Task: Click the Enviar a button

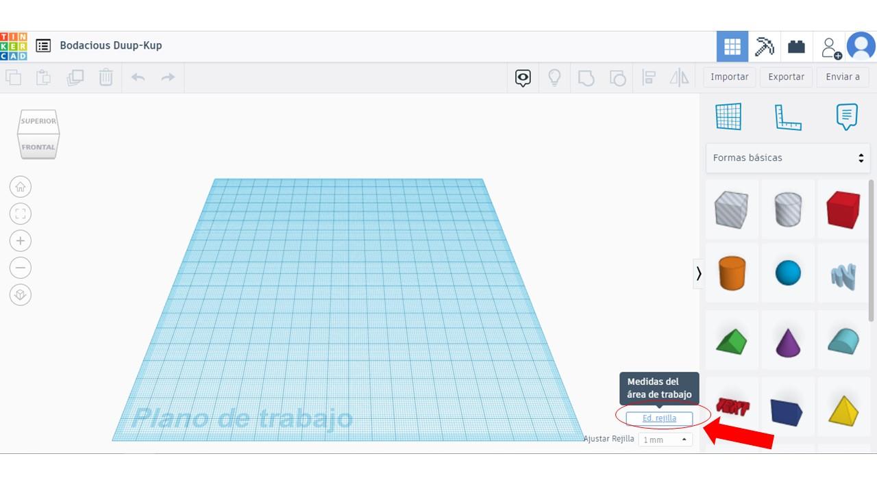Action: click(x=843, y=77)
